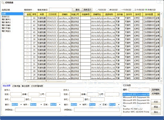Focus the 搜索关键词 search input
Screen dimensions: 164x120
(61, 10)
